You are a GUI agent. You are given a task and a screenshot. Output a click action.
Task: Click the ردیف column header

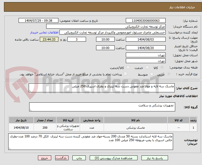click(193, 120)
